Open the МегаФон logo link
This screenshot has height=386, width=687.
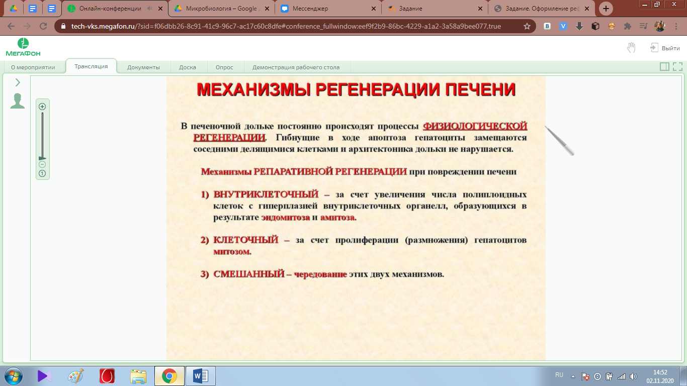click(x=23, y=47)
